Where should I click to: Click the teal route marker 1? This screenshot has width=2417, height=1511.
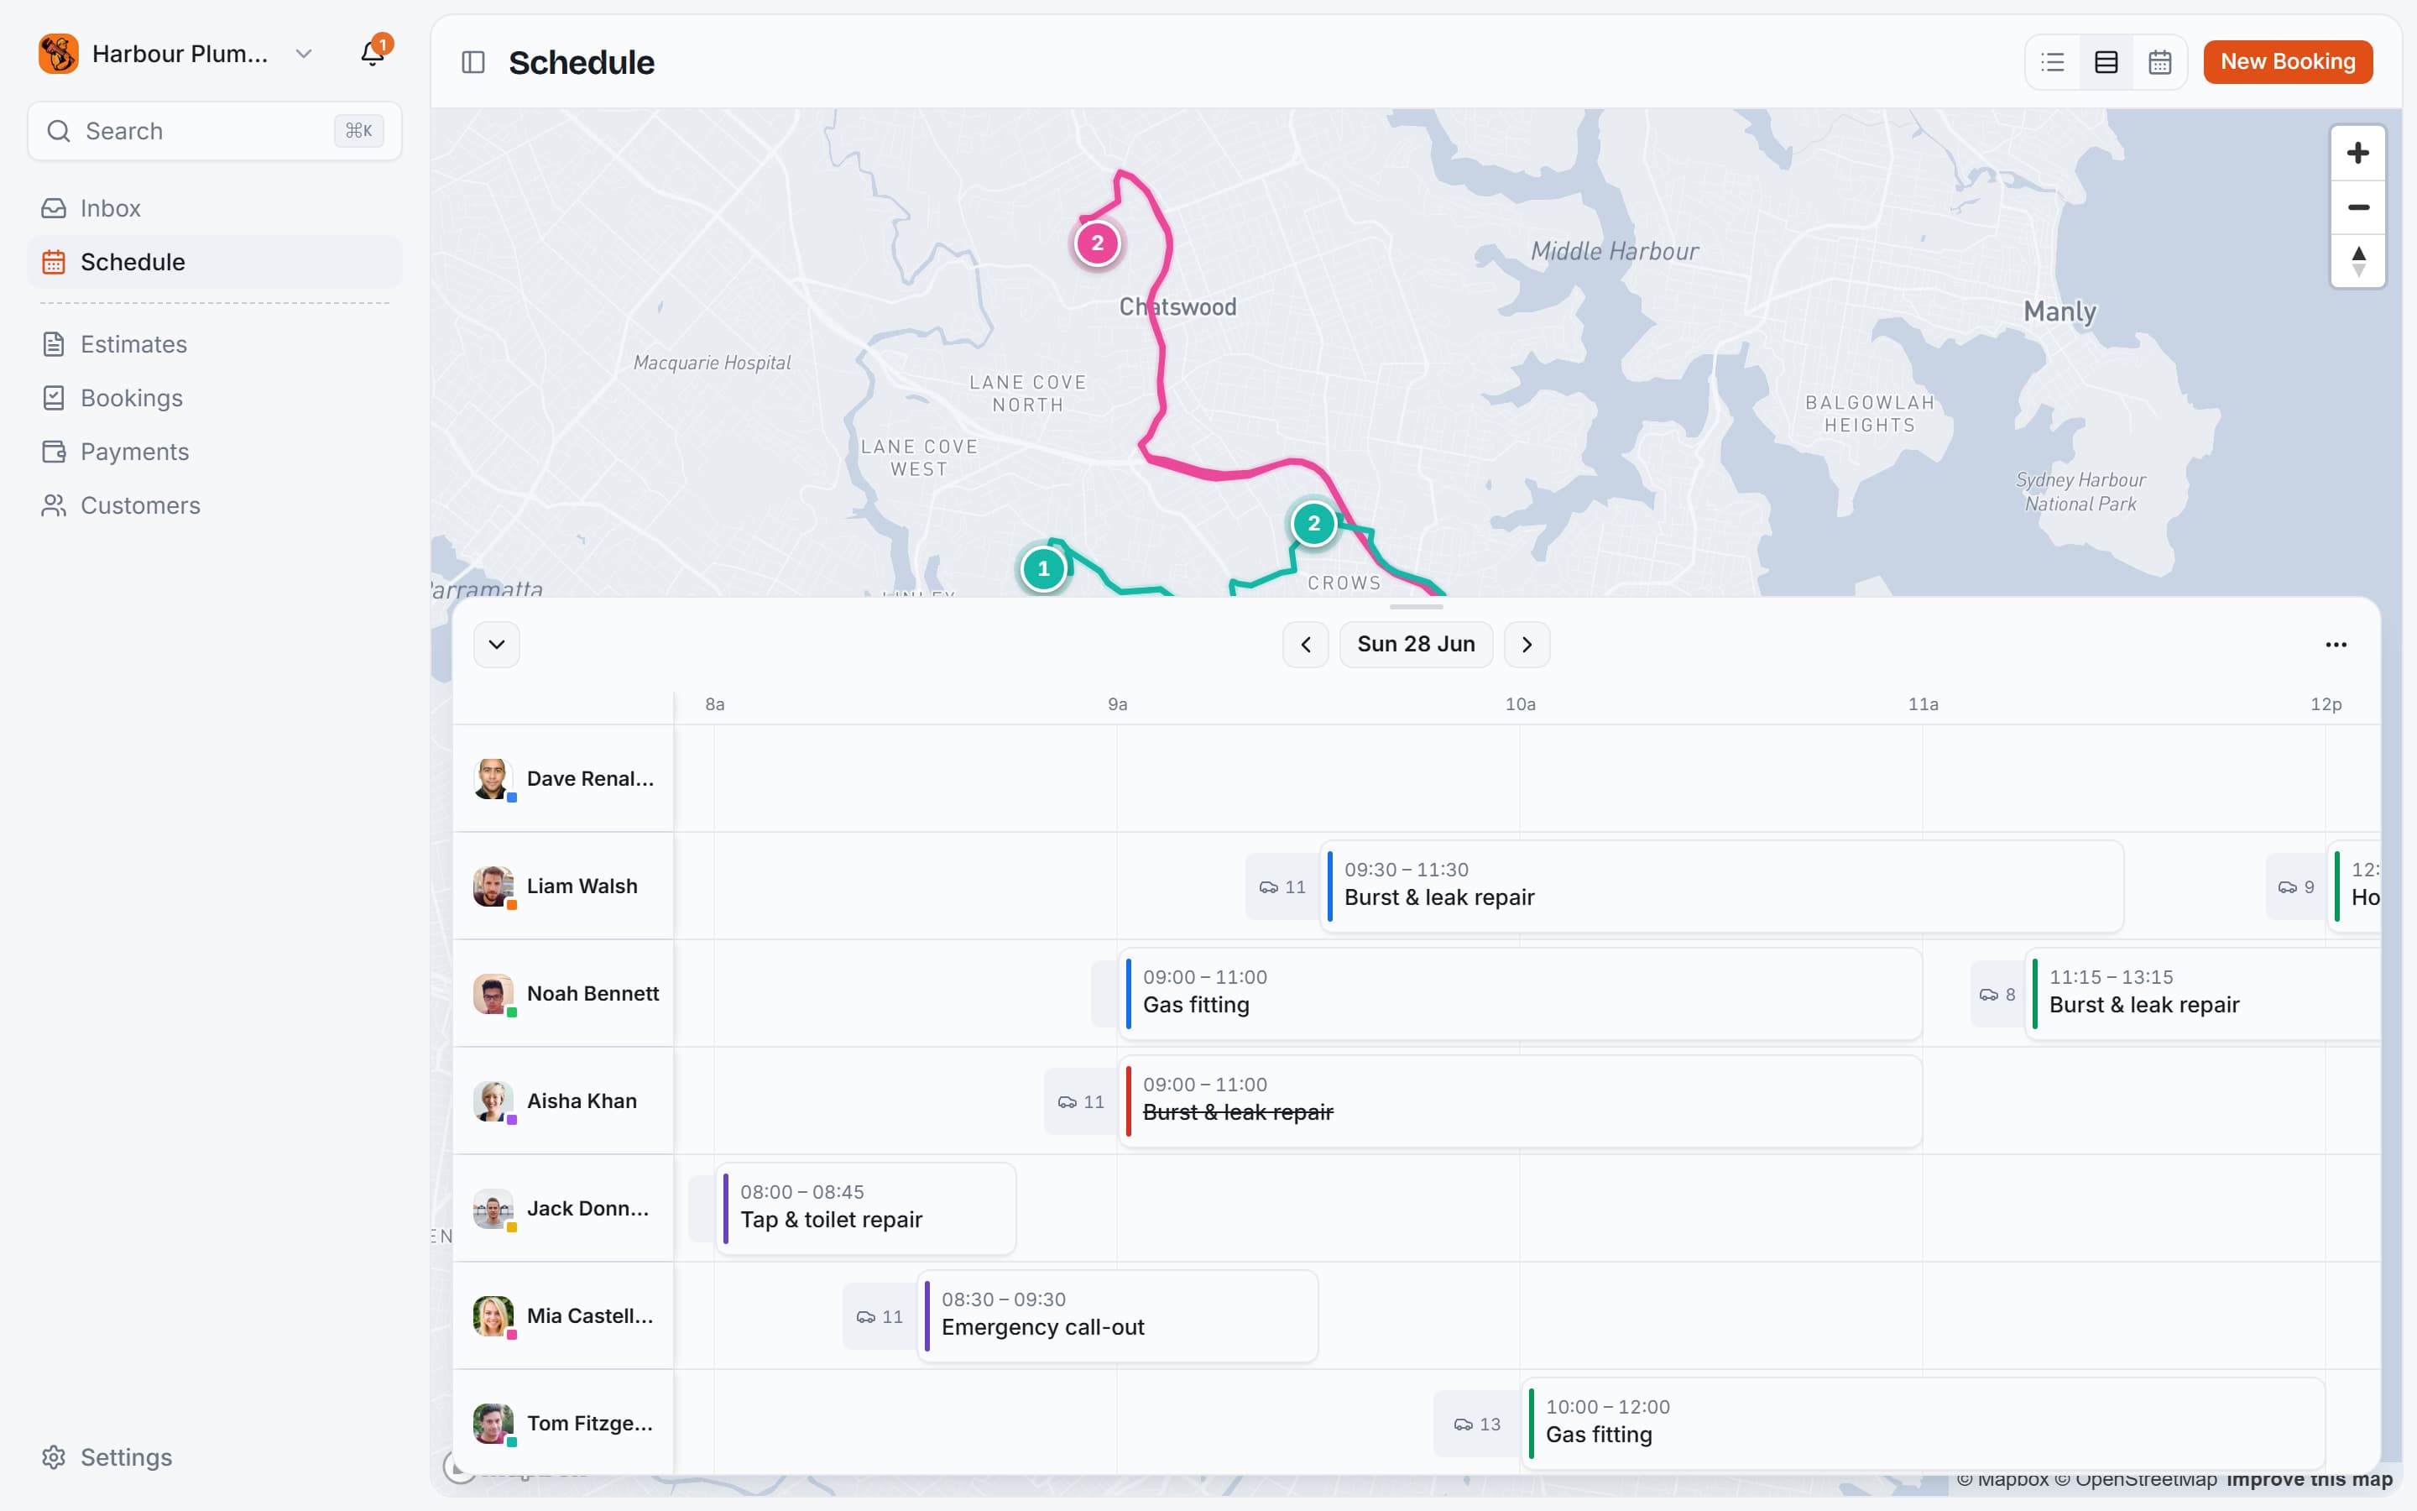click(1044, 568)
